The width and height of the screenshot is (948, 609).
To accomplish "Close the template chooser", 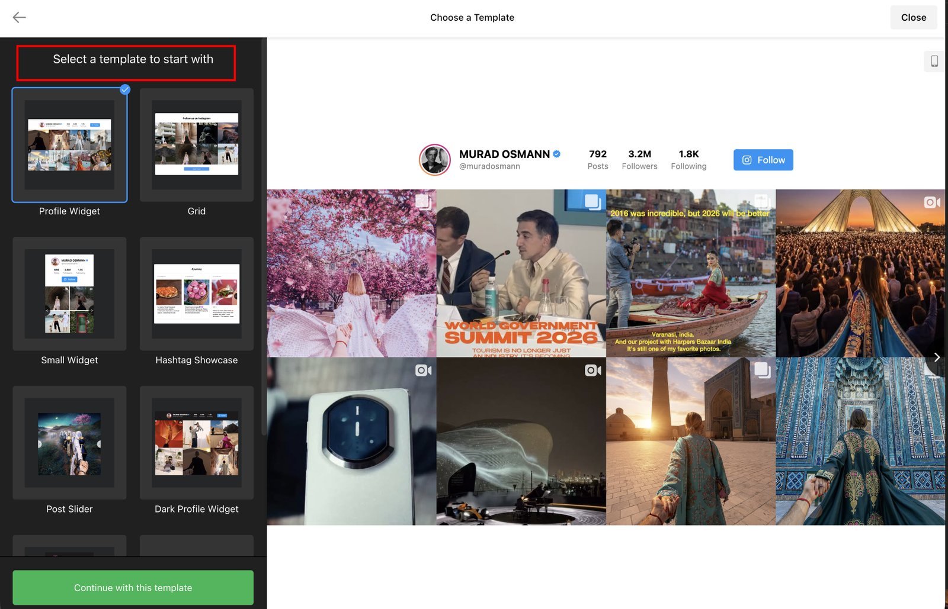I will [x=913, y=17].
